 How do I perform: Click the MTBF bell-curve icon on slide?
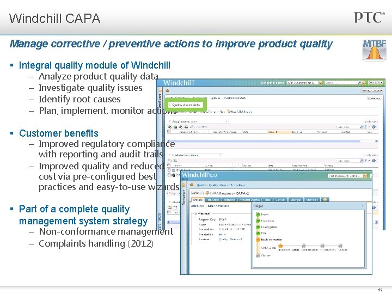[374, 50]
